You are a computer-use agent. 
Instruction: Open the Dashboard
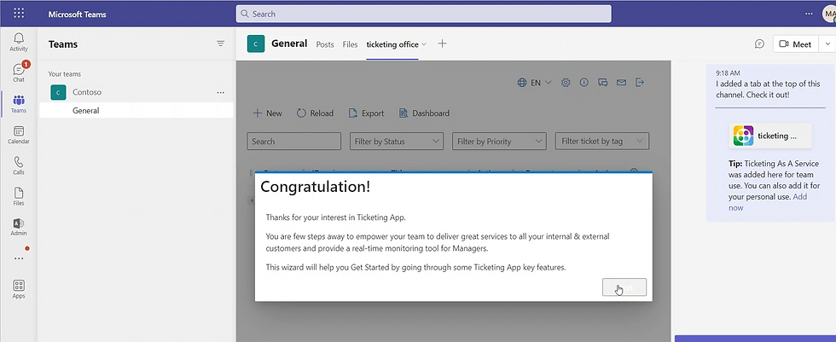[x=424, y=113]
